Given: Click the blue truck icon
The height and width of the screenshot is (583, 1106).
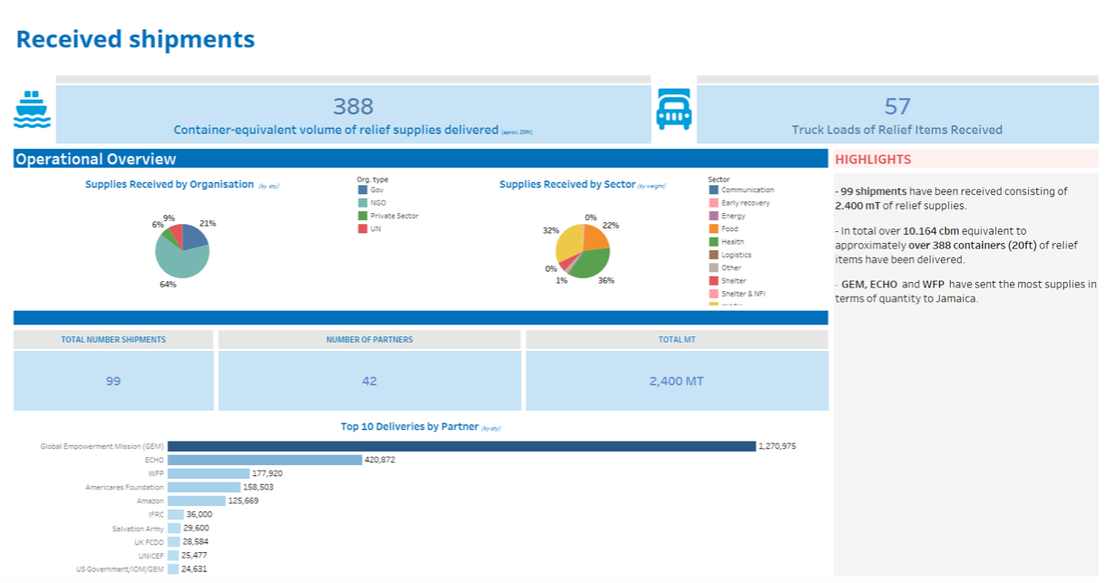Looking at the screenshot, I should (x=674, y=110).
